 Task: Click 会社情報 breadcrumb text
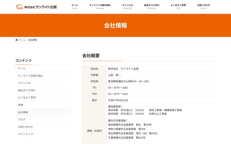[x=33, y=40]
